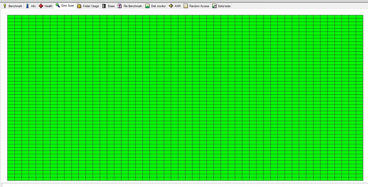The height and width of the screenshot is (187, 368).
Task: Select the File Benchmark tab
Action: click(x=132, y=6)
